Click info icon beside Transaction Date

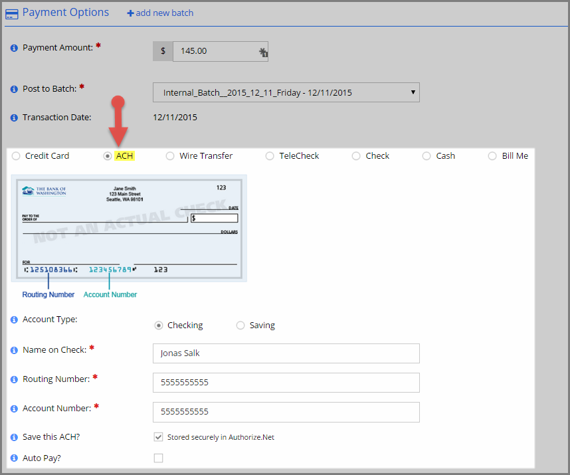click(x=14, y=118)
